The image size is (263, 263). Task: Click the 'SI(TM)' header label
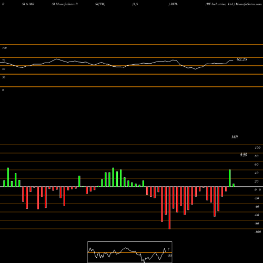(x=100, y=4)
